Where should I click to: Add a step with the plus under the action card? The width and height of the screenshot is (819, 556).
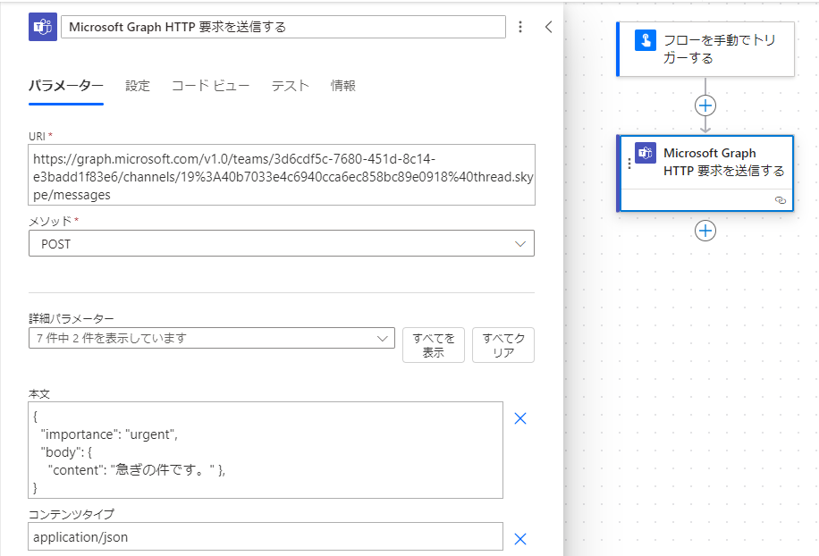[705, 231]
